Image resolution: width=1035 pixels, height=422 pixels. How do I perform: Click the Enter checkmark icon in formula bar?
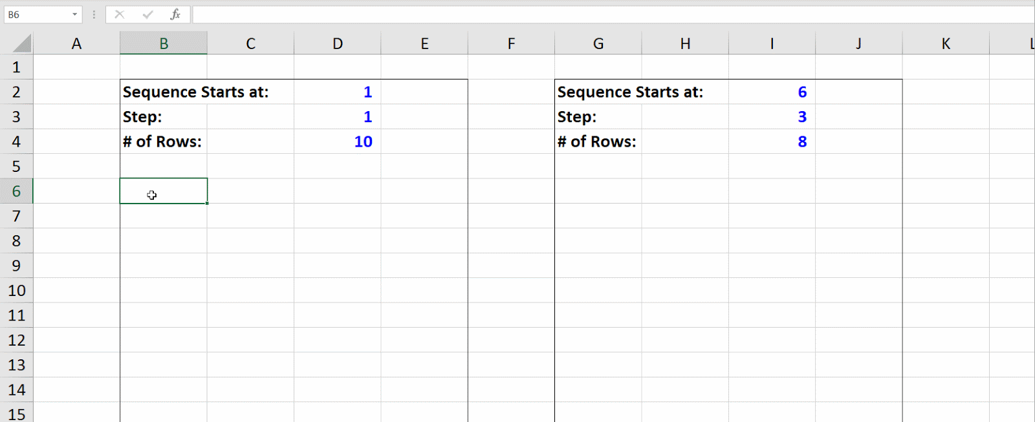148,14
